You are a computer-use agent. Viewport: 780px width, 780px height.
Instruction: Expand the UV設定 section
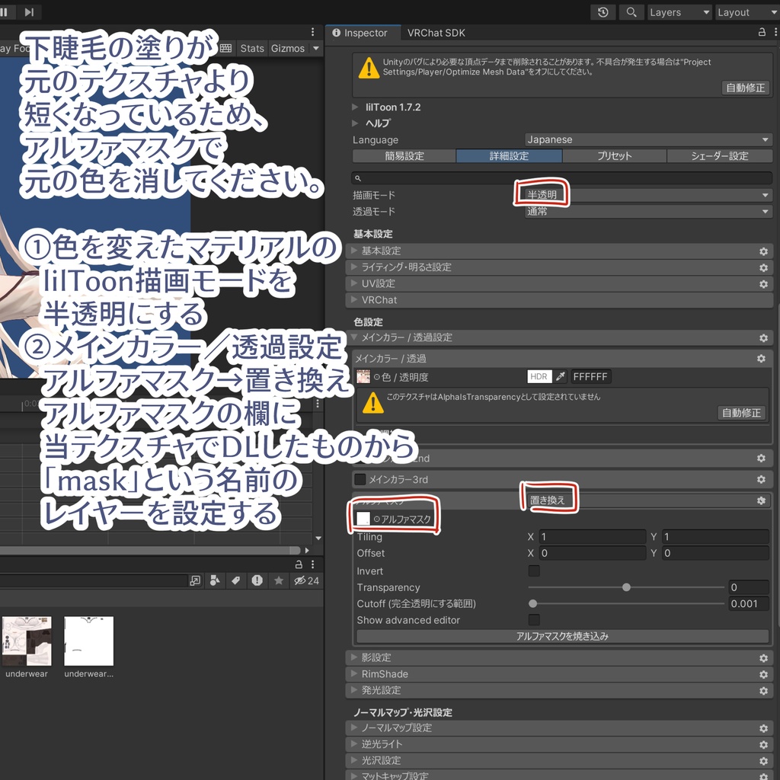(558, 284)
